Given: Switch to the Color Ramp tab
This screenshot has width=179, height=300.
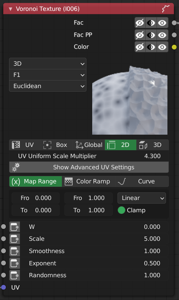Looking at the screenshot, I should (x=88, y=181).
